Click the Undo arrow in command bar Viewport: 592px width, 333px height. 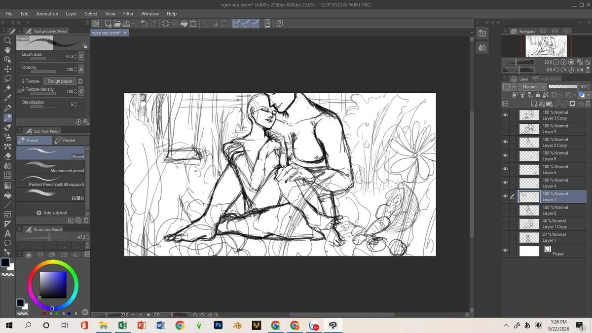144,23
